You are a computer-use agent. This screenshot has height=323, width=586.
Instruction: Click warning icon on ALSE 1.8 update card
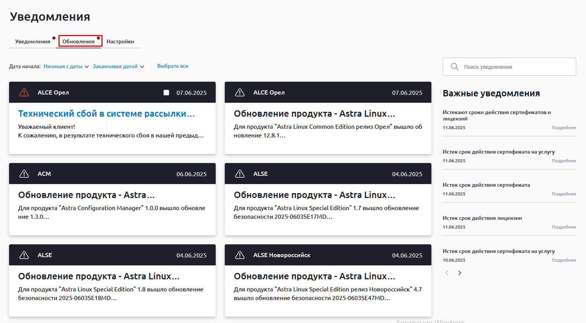24,255
